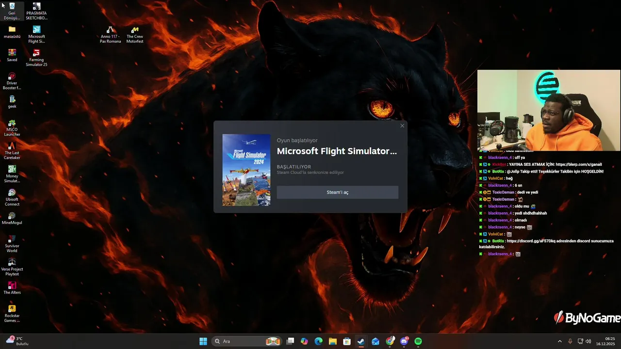The width and height of the screenshot is (621, 349).
Task: Open Copilot from the taskbar
Action: pyautogui.click(x=304, y=341)
